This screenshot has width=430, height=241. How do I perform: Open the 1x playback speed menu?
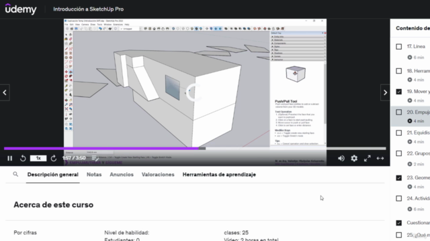tap(38, 158)
